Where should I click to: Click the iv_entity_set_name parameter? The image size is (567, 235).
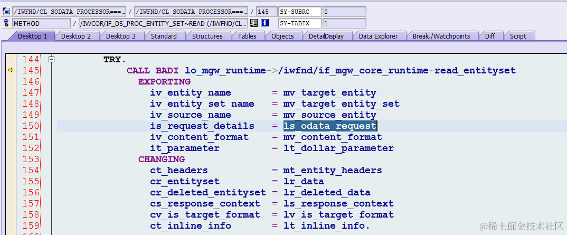point(202,104)
